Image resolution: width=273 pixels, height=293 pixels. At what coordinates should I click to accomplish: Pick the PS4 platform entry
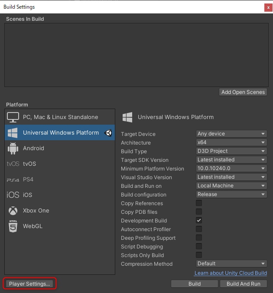pos(60,179)
